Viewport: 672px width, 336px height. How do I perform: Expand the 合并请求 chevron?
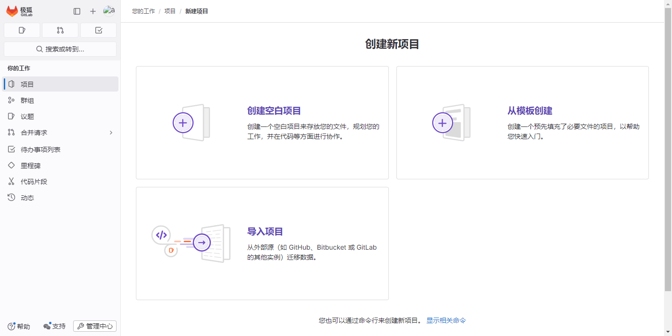111,133
